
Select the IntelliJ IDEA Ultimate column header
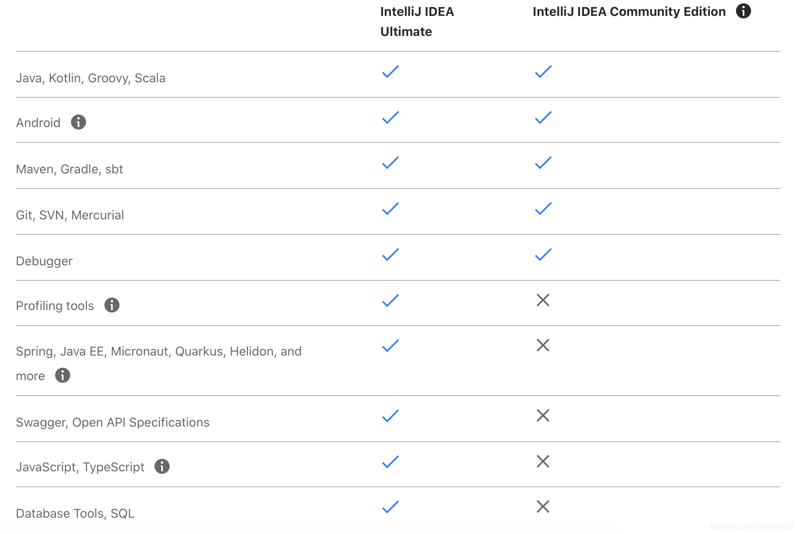tap(416, 21)
